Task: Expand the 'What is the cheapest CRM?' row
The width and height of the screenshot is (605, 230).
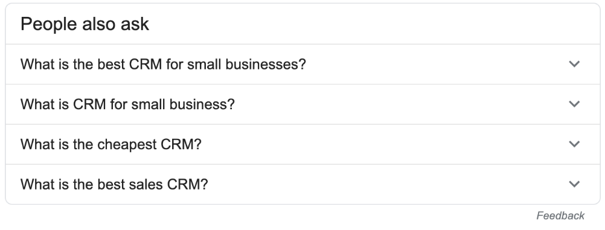Action: 303,144
